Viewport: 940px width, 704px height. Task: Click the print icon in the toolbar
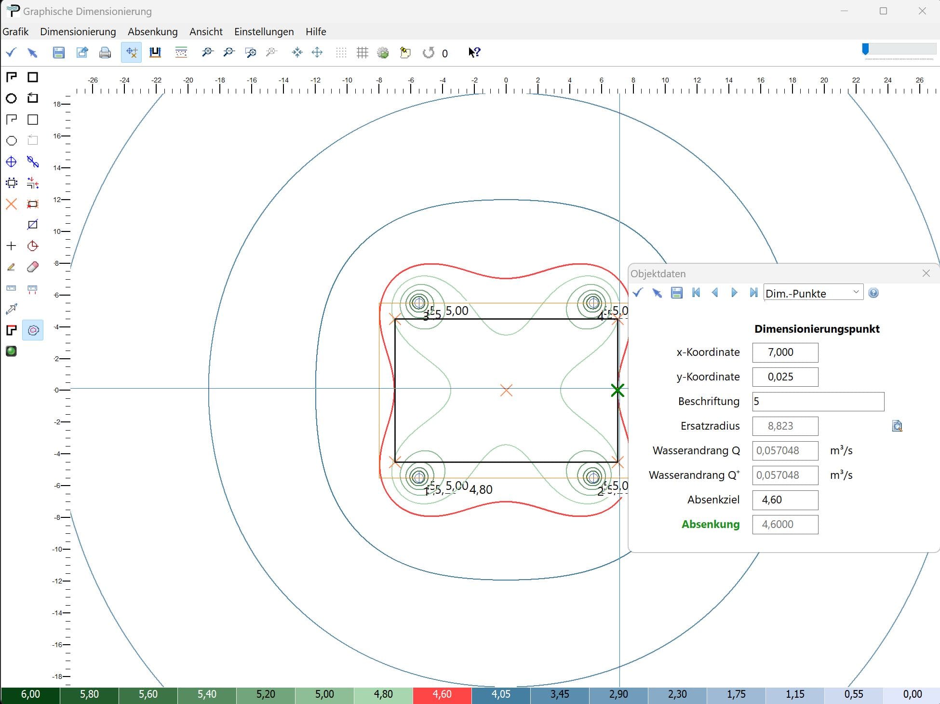pyautogui.click(x=105, y=53)
